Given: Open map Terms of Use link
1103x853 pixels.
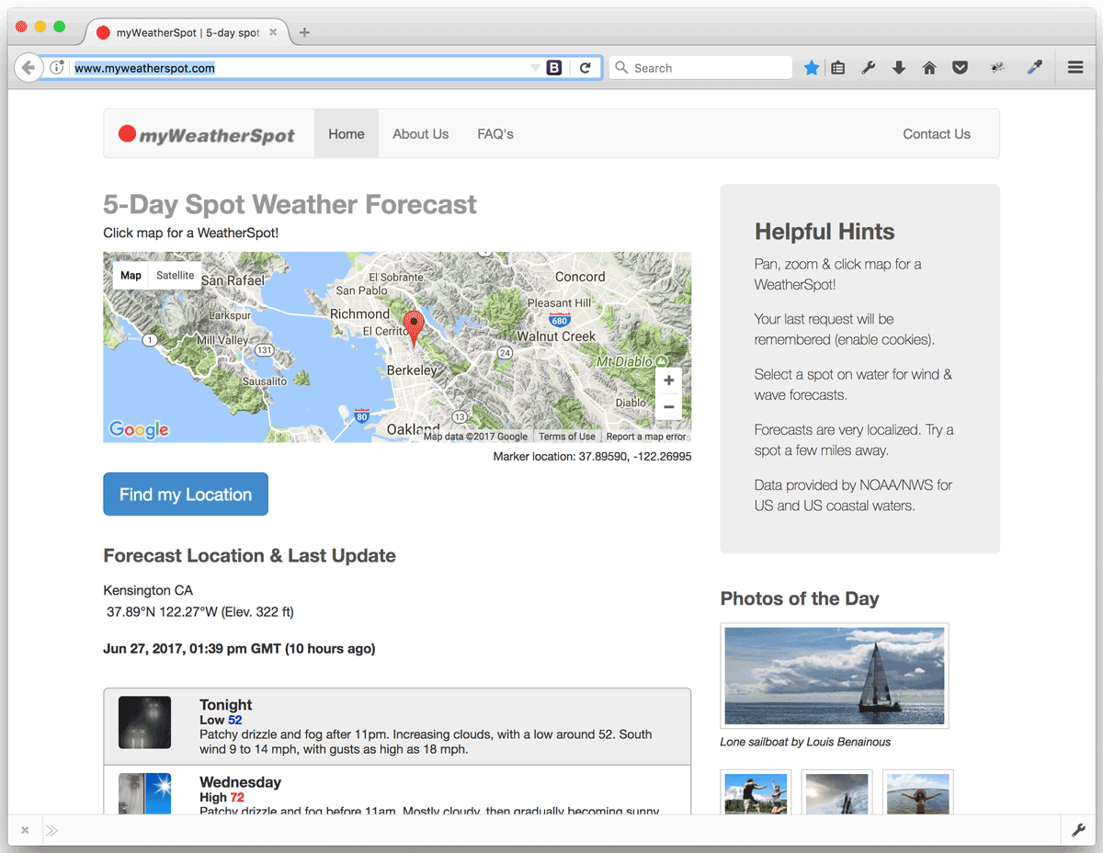Looking at the screenshot, I should tap(567, 437).
